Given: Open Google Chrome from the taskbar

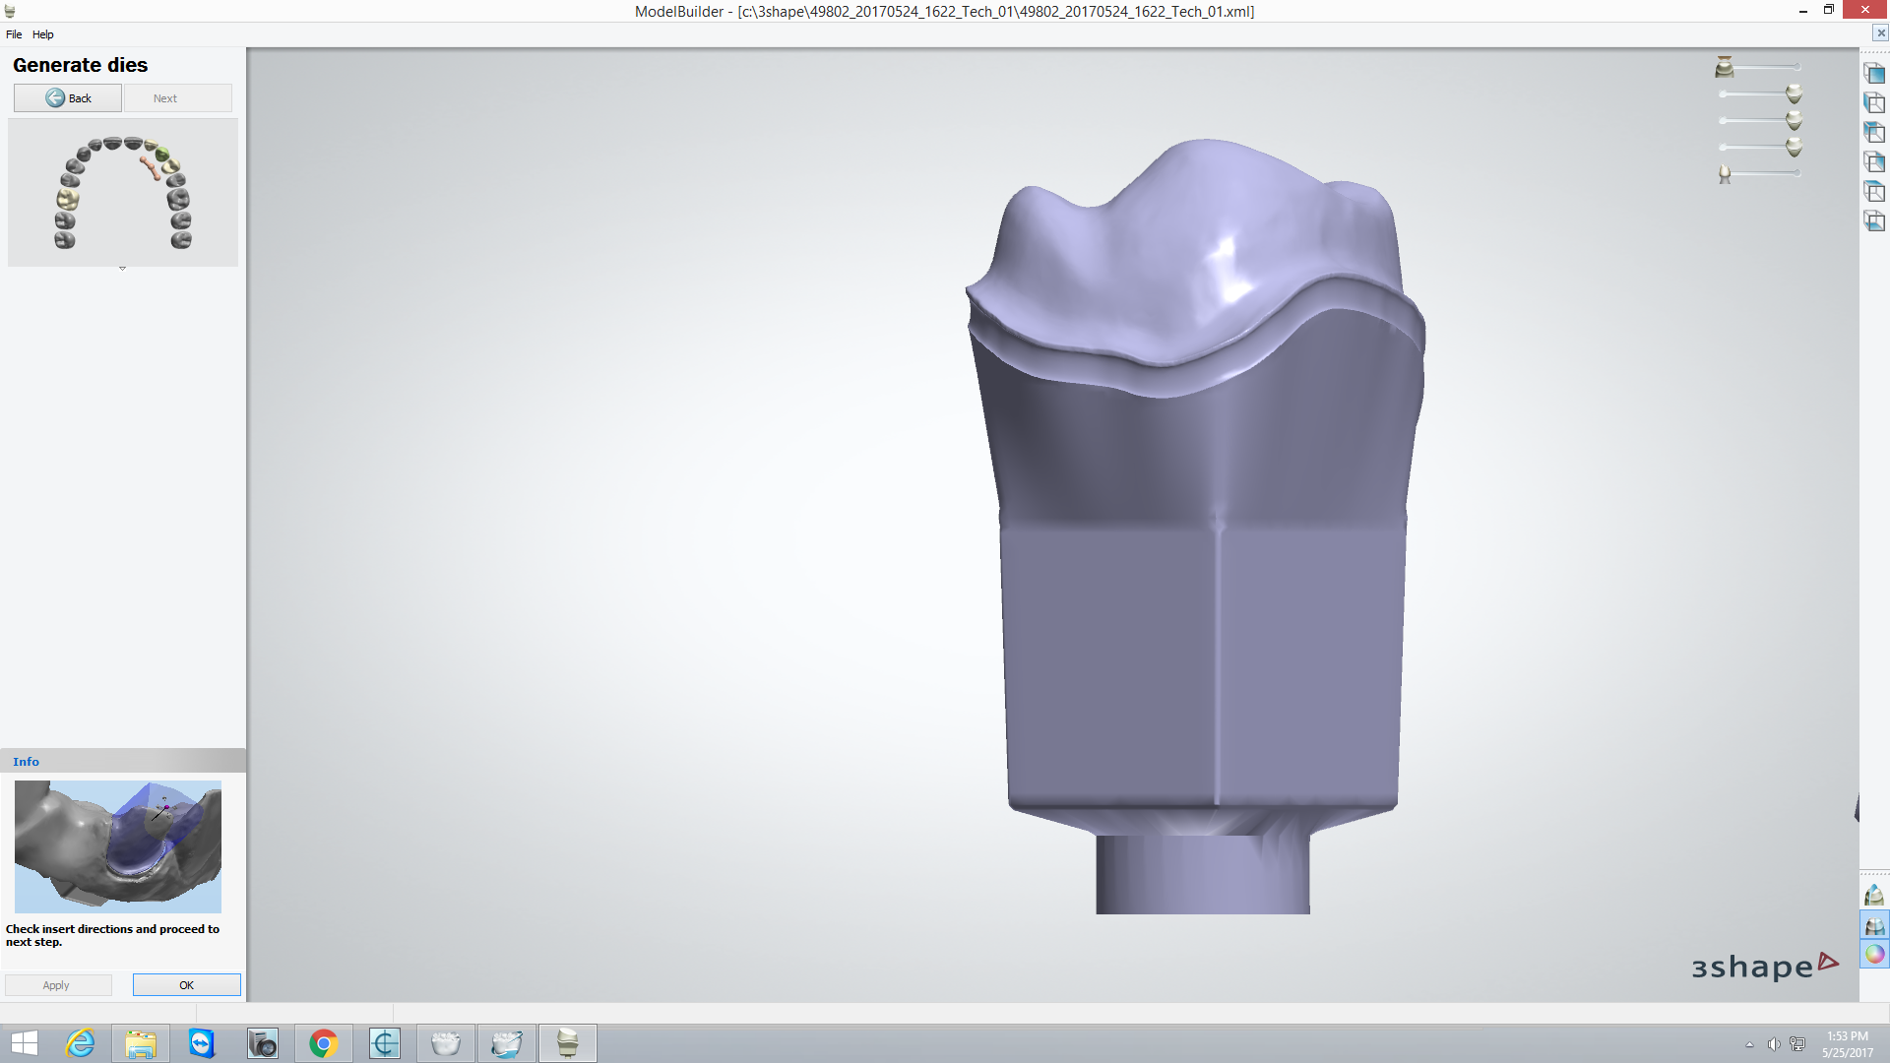Looking at the screenshot, I should click(x=324, y=1043).
